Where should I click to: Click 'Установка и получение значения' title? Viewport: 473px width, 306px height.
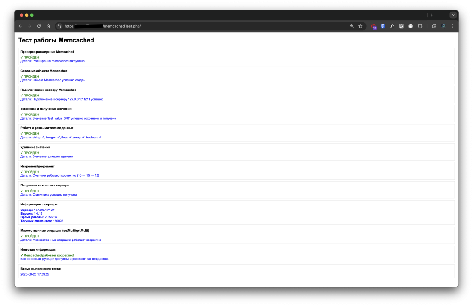click(46, 109)
